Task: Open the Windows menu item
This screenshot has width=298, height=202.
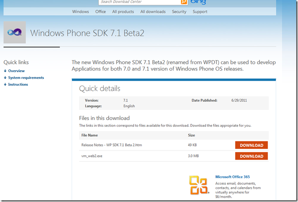Action: pos(80,12)
